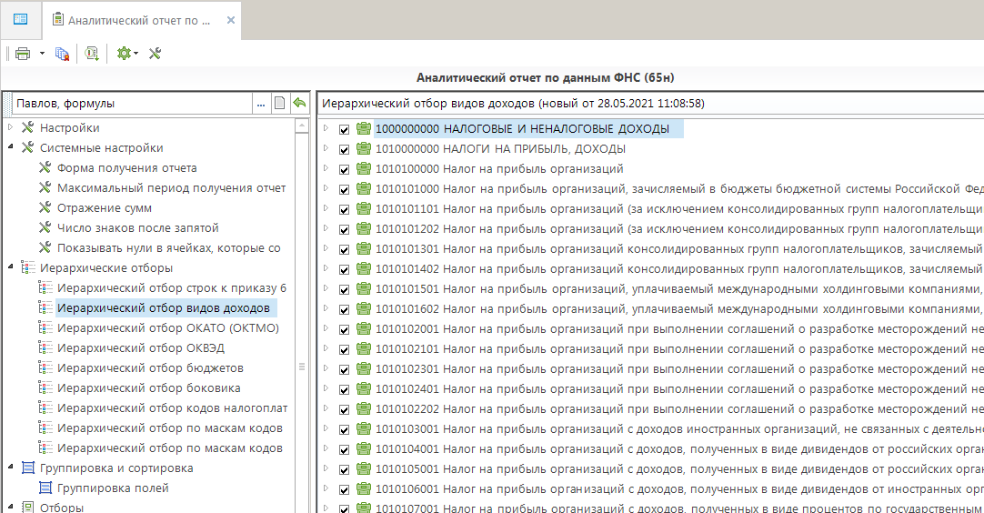Viewport: 984px width, 513px height.
Task: Open the home window tab icon
Action: click(x=20, y=19)
